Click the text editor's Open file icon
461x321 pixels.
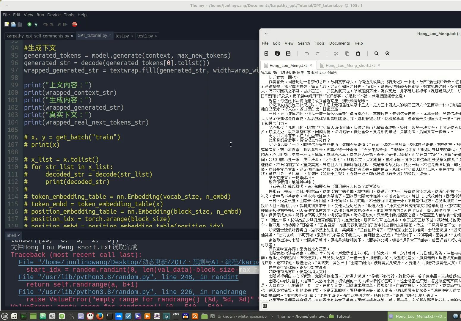click(x=277, y=53)
